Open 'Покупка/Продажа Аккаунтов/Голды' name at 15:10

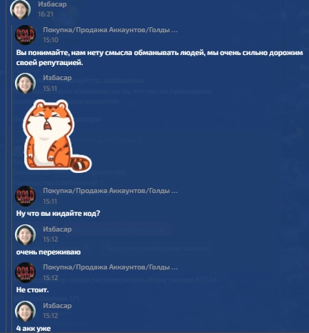110,30
